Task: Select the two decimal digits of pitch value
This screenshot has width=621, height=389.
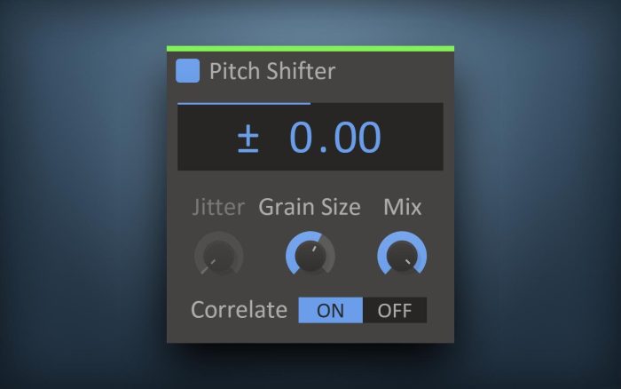Action: pos(358,137)
